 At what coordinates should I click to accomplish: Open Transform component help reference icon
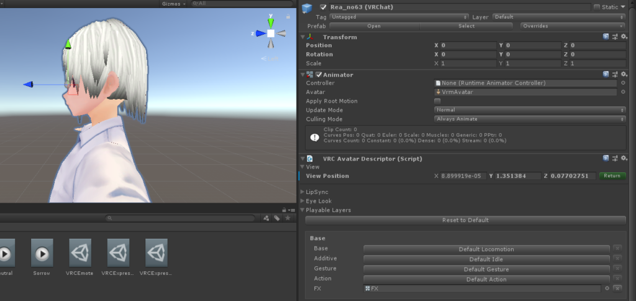tap(606, 37)
